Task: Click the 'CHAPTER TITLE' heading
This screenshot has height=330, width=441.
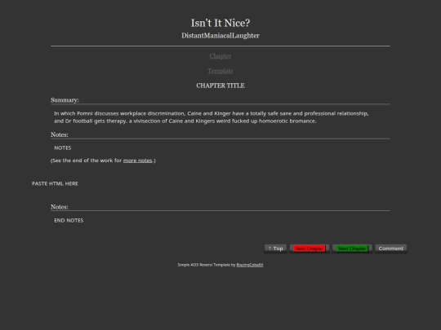Action: [x=220, y=86]
